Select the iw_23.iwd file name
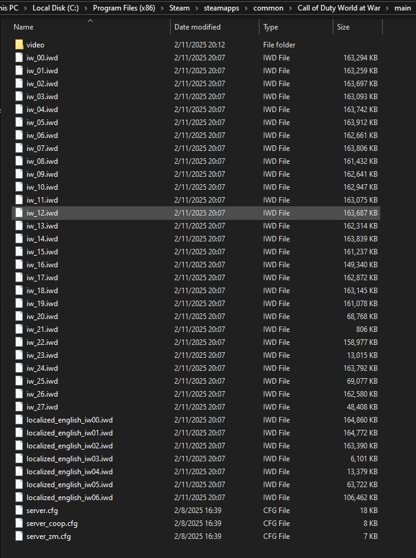The image size is (416, 558). [42, 355]
